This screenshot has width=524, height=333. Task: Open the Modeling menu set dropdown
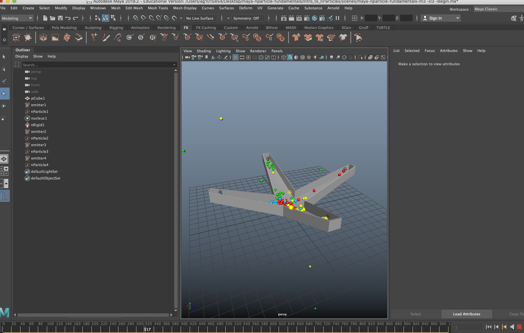[x=17, y=18]
